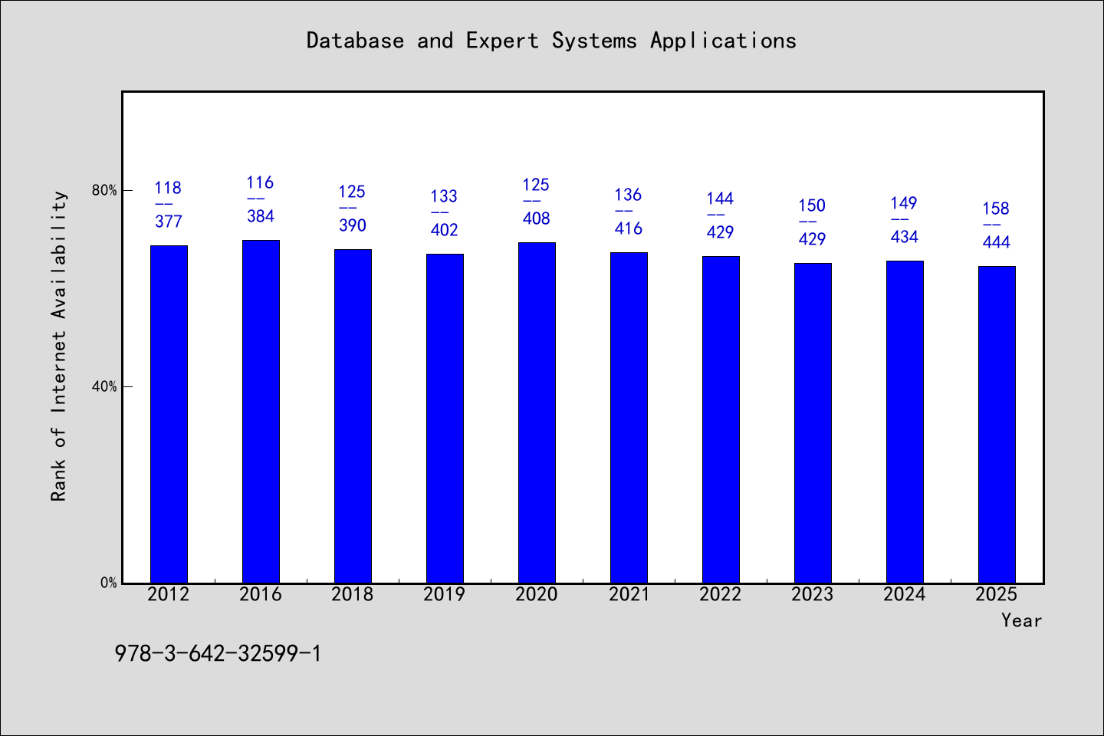The image size is (1104, 736).
Task: Click the value 384 above the 2016 bar
Action: click(261, 216)
